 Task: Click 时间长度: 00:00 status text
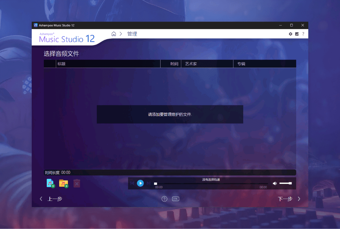pyautogui.click(x=58, y=172)
